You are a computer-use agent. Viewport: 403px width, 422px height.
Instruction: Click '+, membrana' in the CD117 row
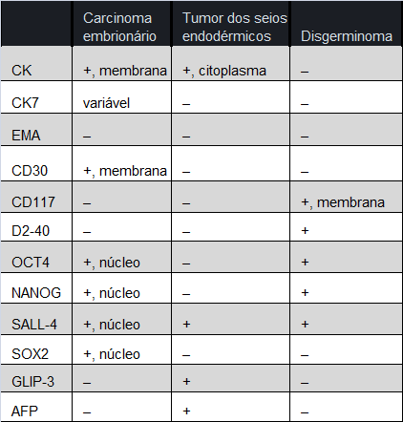click(343, 202)
